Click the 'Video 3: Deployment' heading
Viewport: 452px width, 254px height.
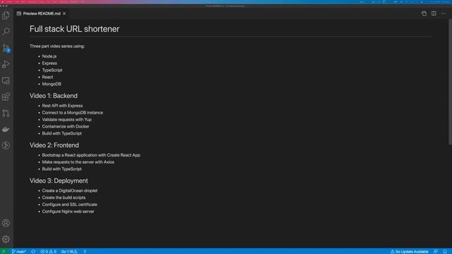59,181
